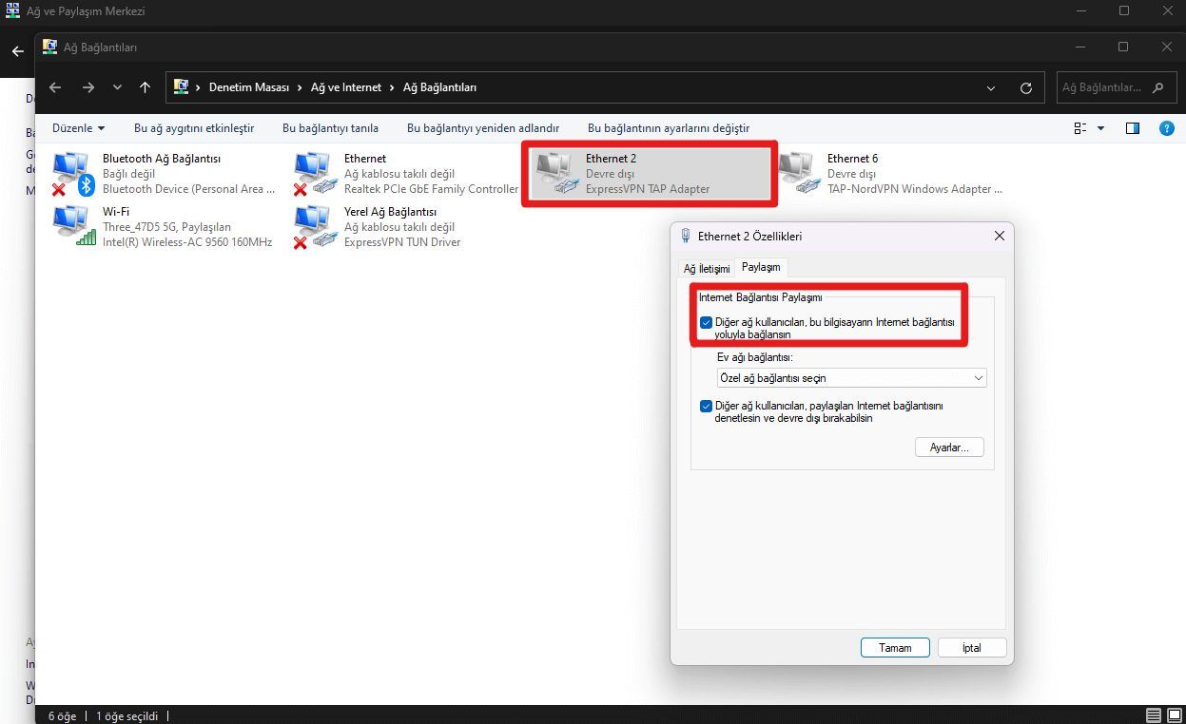Click '1 öğe seçildi' status text
This screenshot has height=724, width=1186.
click(126, 715)
